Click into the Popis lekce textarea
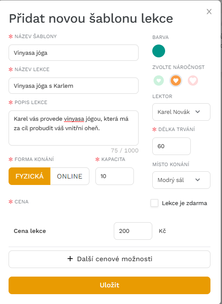The width and height of the screenshot is (222, 304). point(74,128)
